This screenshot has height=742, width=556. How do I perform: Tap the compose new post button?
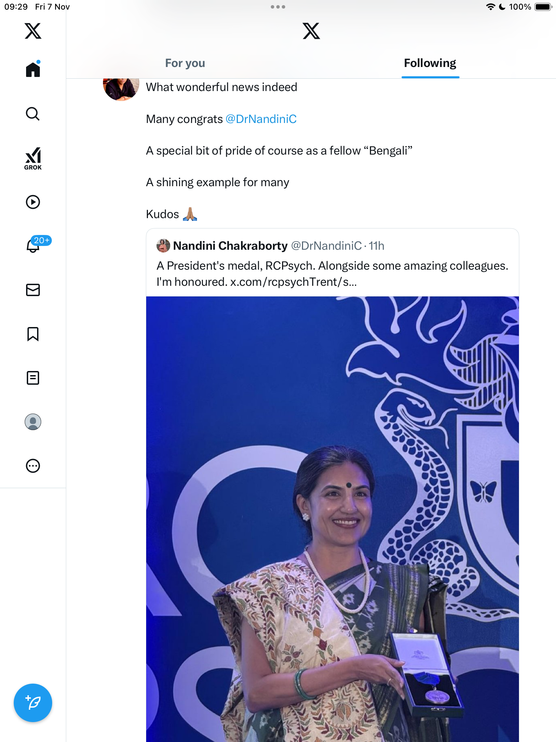click(33, 703)
